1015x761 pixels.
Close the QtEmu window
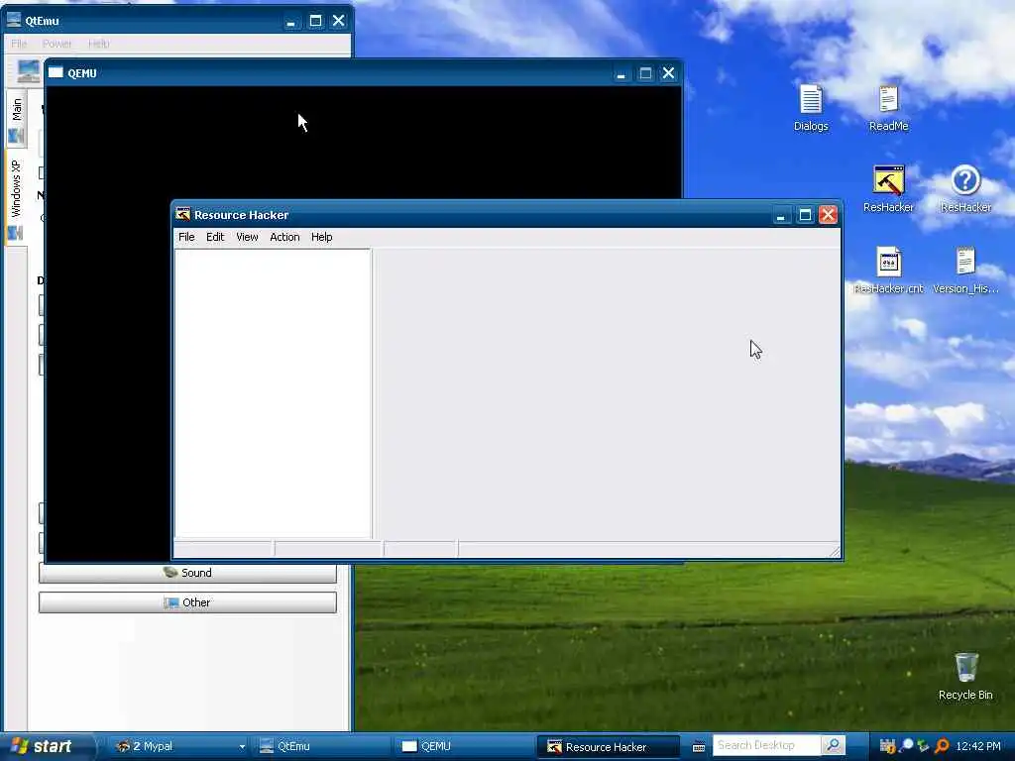pyautogui.click(x=339, y=21)
